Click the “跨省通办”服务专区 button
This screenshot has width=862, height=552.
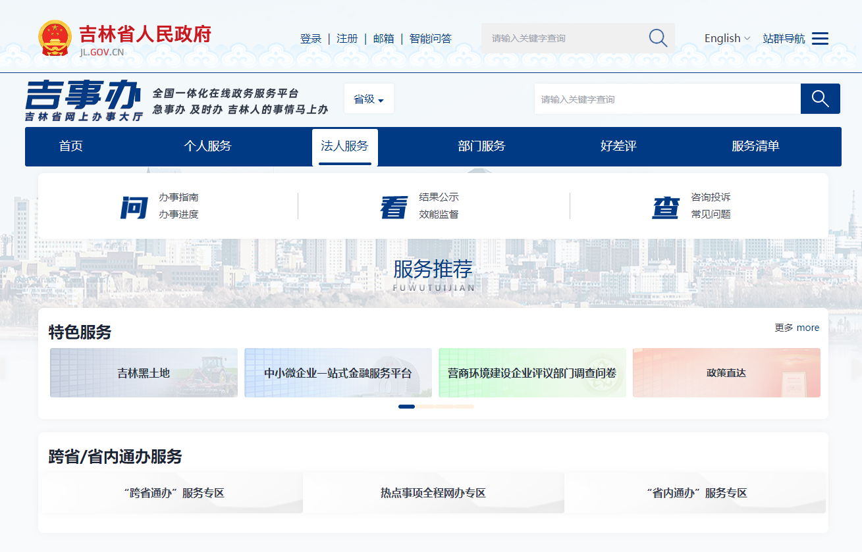tap(174, 493)
